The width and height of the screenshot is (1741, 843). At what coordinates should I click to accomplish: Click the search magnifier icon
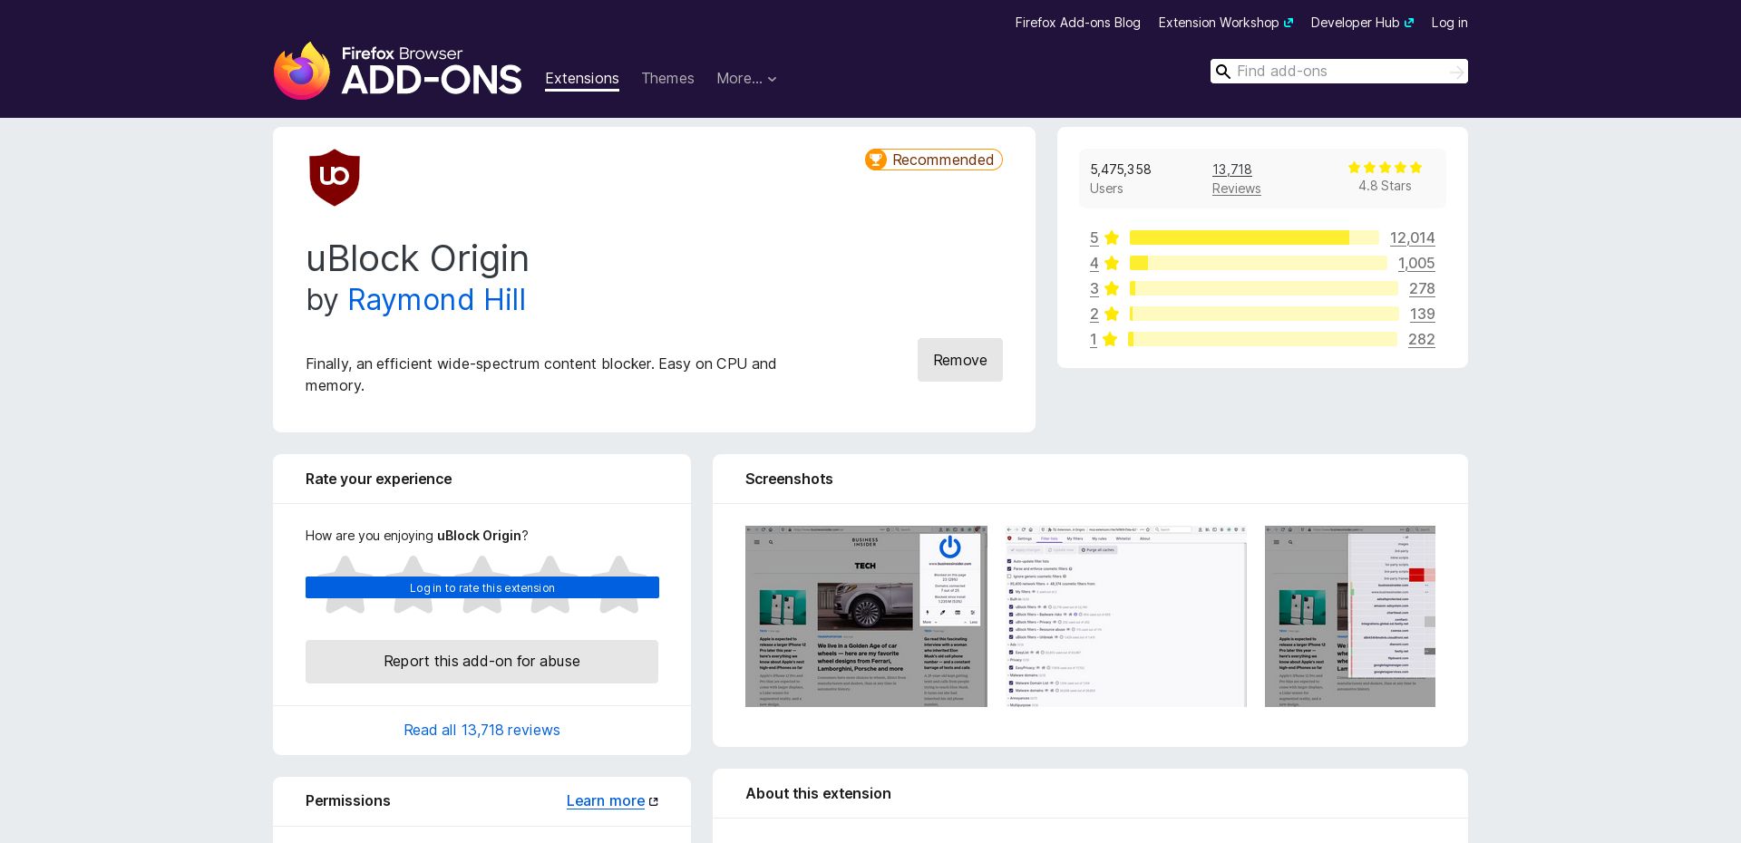1222,72
